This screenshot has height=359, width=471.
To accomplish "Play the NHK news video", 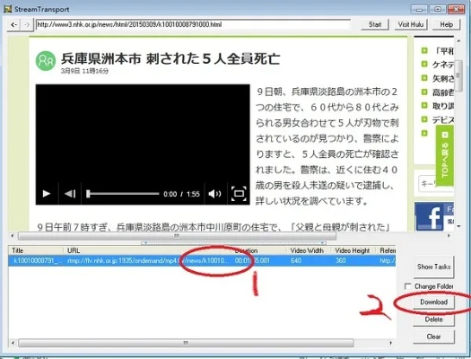I will [x=47, y=194].
